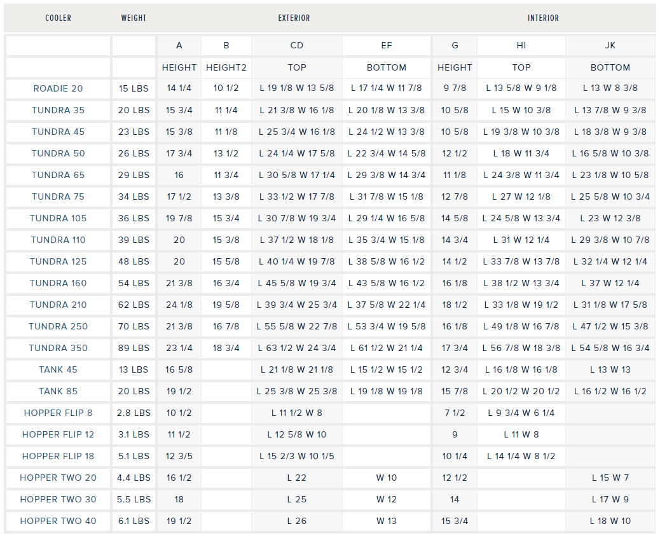The height and width of the screenshot is (538, 660).
Task: Select the TANK 45 link
Action: pyautogui.click(x=58, y=369)
